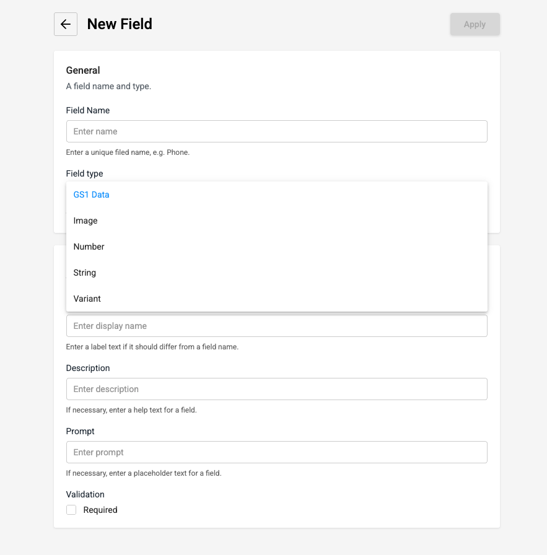Click the Validation section label
The height and width of the screenshot is (555, 547).
tap(85, 494)
